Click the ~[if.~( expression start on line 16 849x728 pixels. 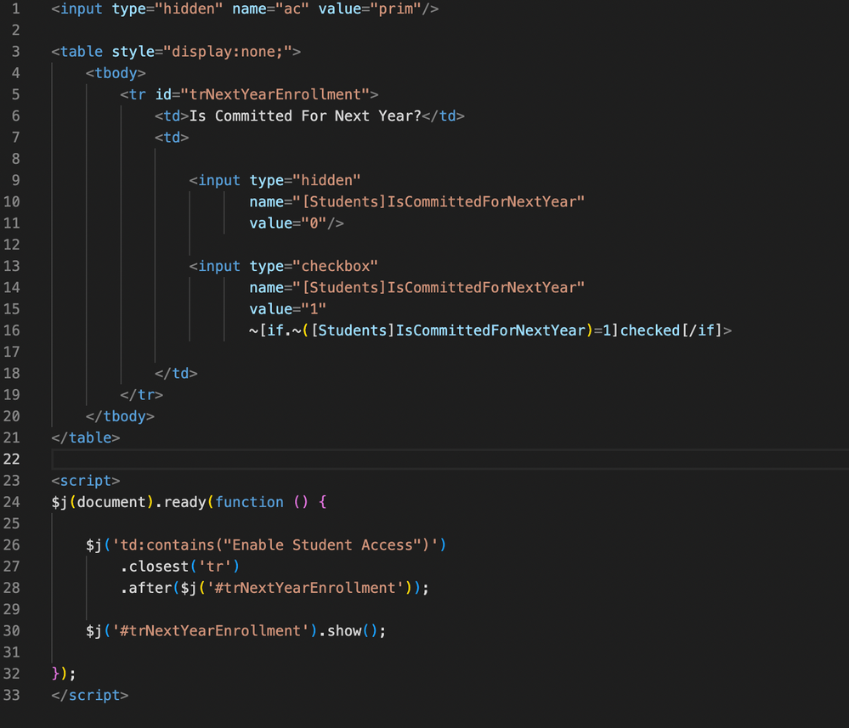click(279, 330)
